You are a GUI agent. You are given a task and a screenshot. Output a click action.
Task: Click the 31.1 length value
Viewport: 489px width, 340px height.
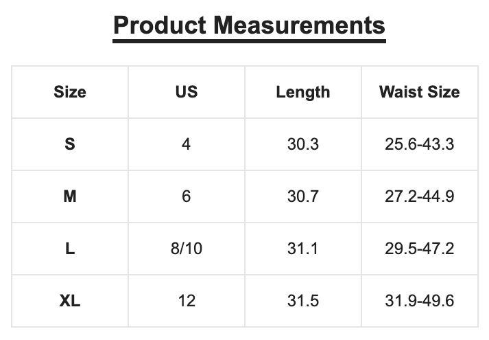[x=303, y=249]
